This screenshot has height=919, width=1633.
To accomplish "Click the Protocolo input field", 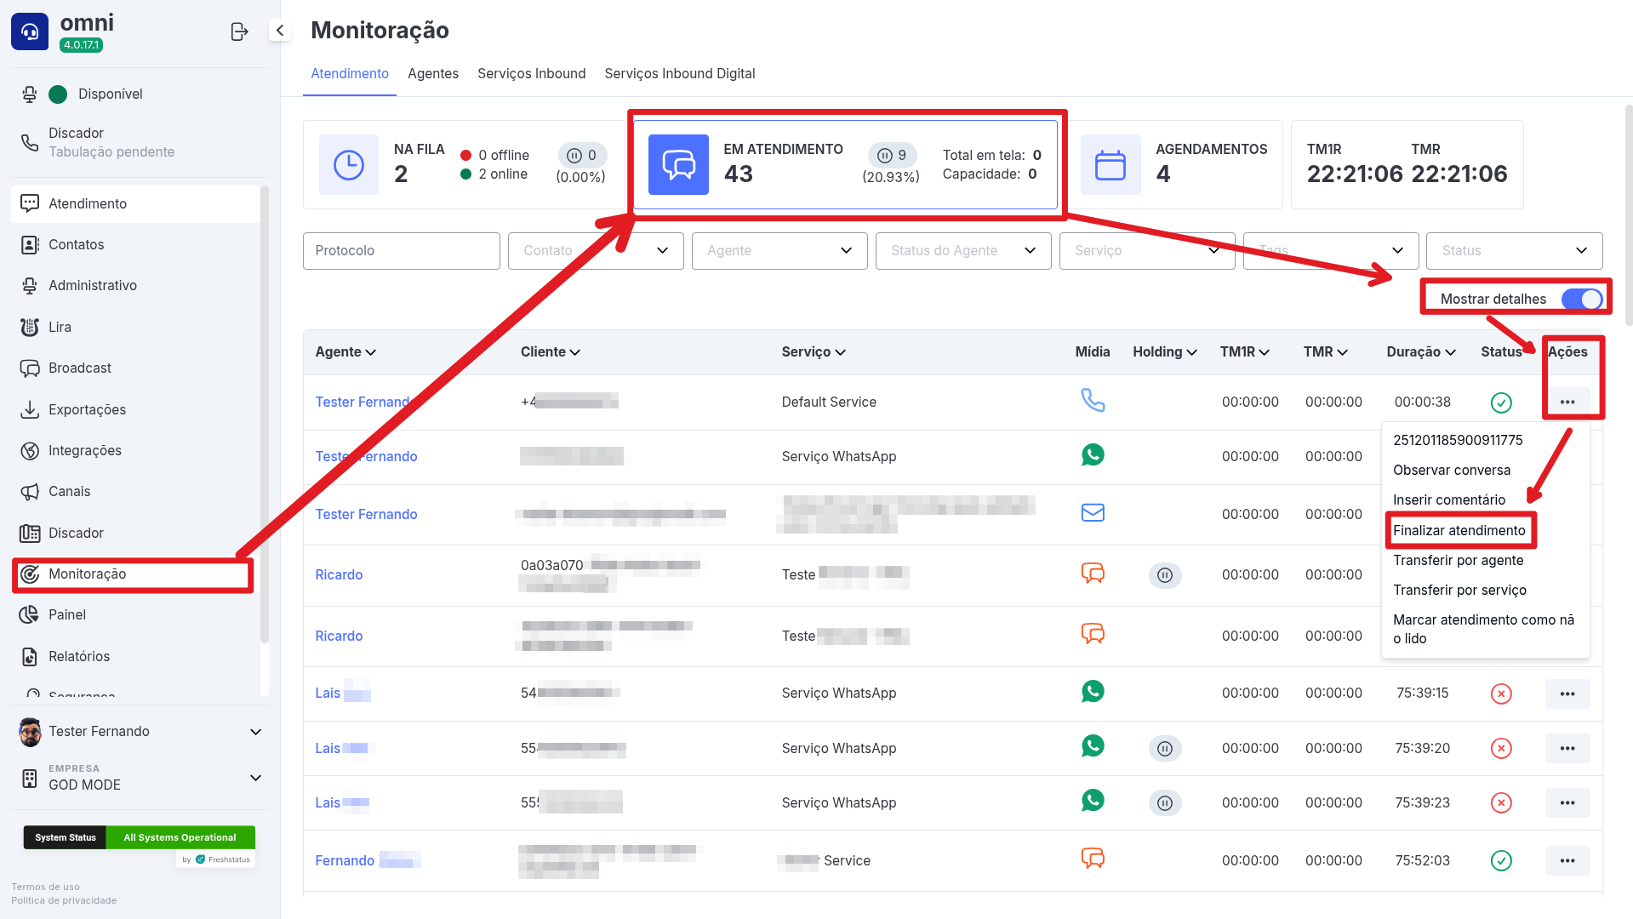I will click(x=401, y=251).
